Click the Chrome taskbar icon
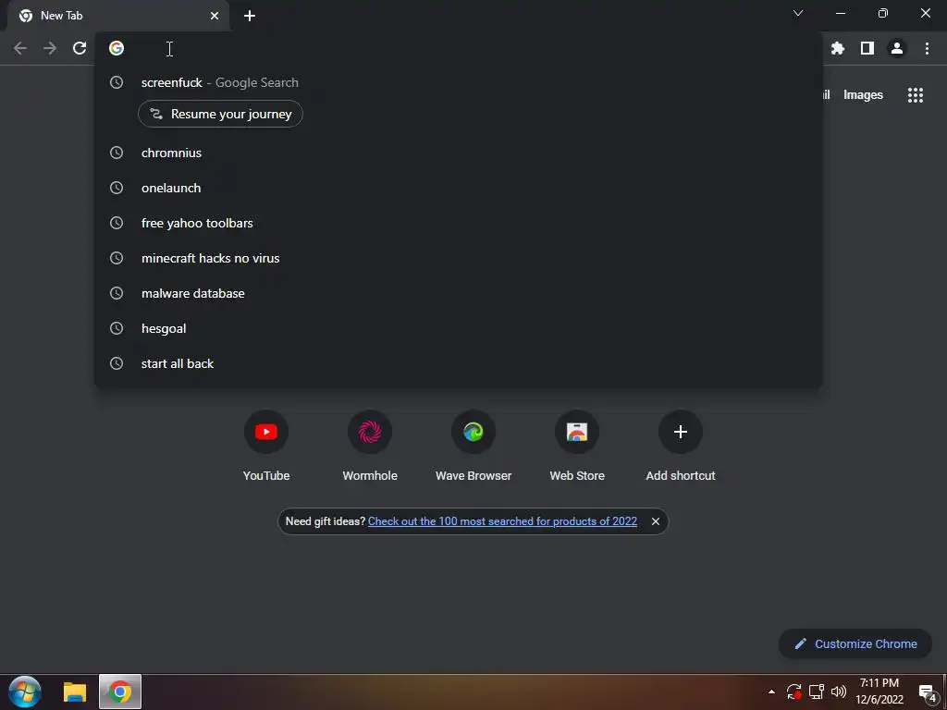947x710 pixels. [x=120, y=692]
